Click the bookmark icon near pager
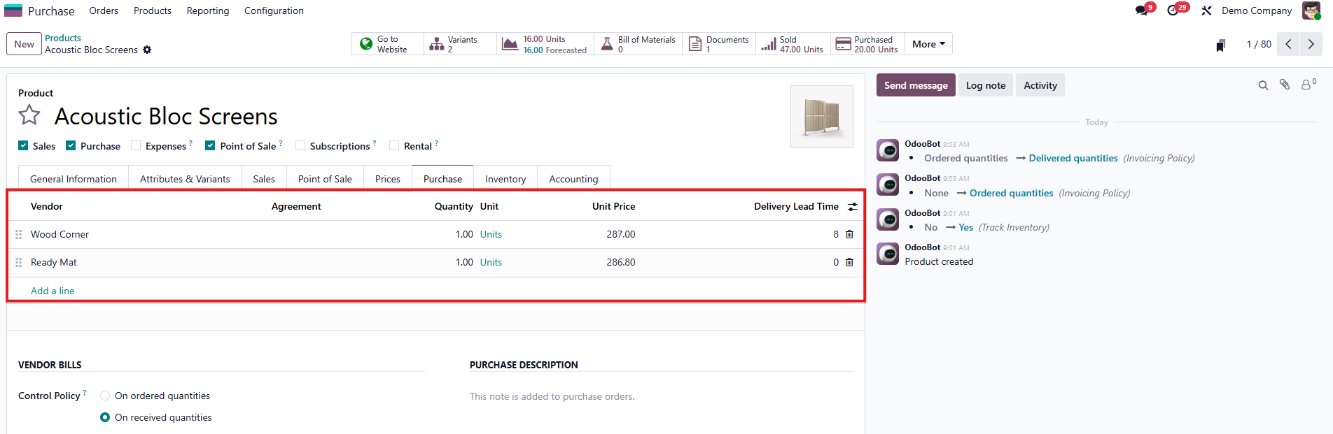 (x=1220, y=45)
